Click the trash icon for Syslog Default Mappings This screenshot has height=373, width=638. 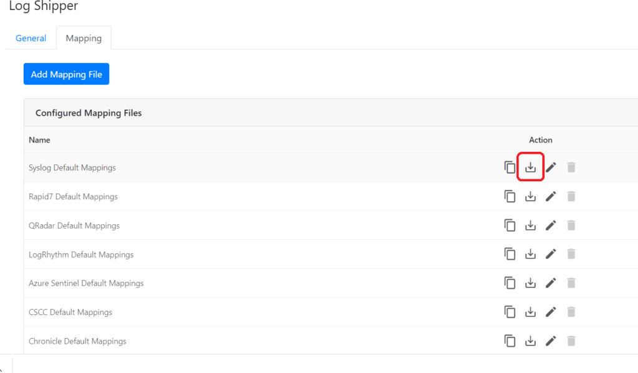571,168
